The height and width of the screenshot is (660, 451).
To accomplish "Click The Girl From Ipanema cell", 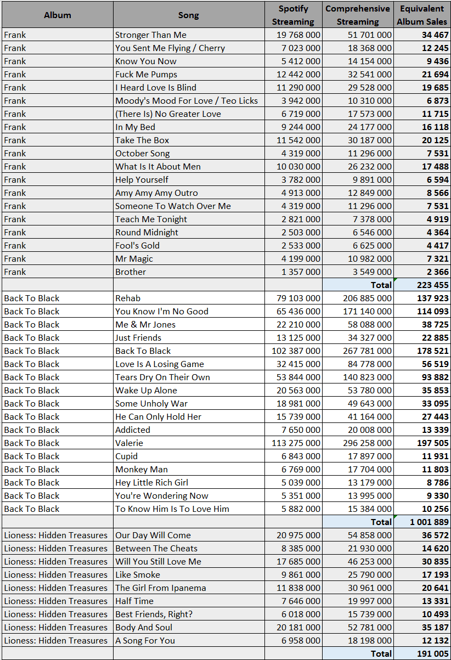I will [189, 588].
